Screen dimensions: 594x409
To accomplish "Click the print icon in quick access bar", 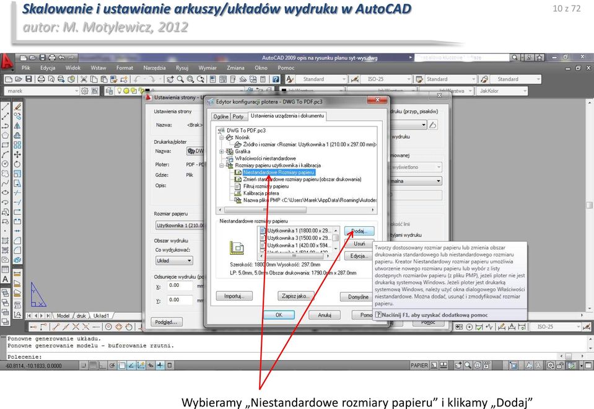I will point(52,58).
